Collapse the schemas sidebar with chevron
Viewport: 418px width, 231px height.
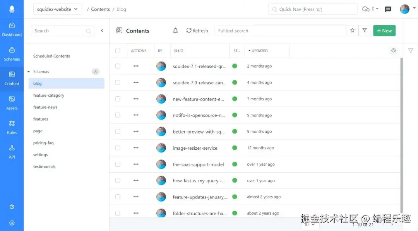click(102, 31)
